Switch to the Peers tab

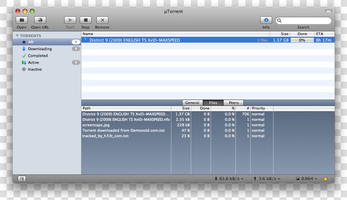[x=234, y=103]
